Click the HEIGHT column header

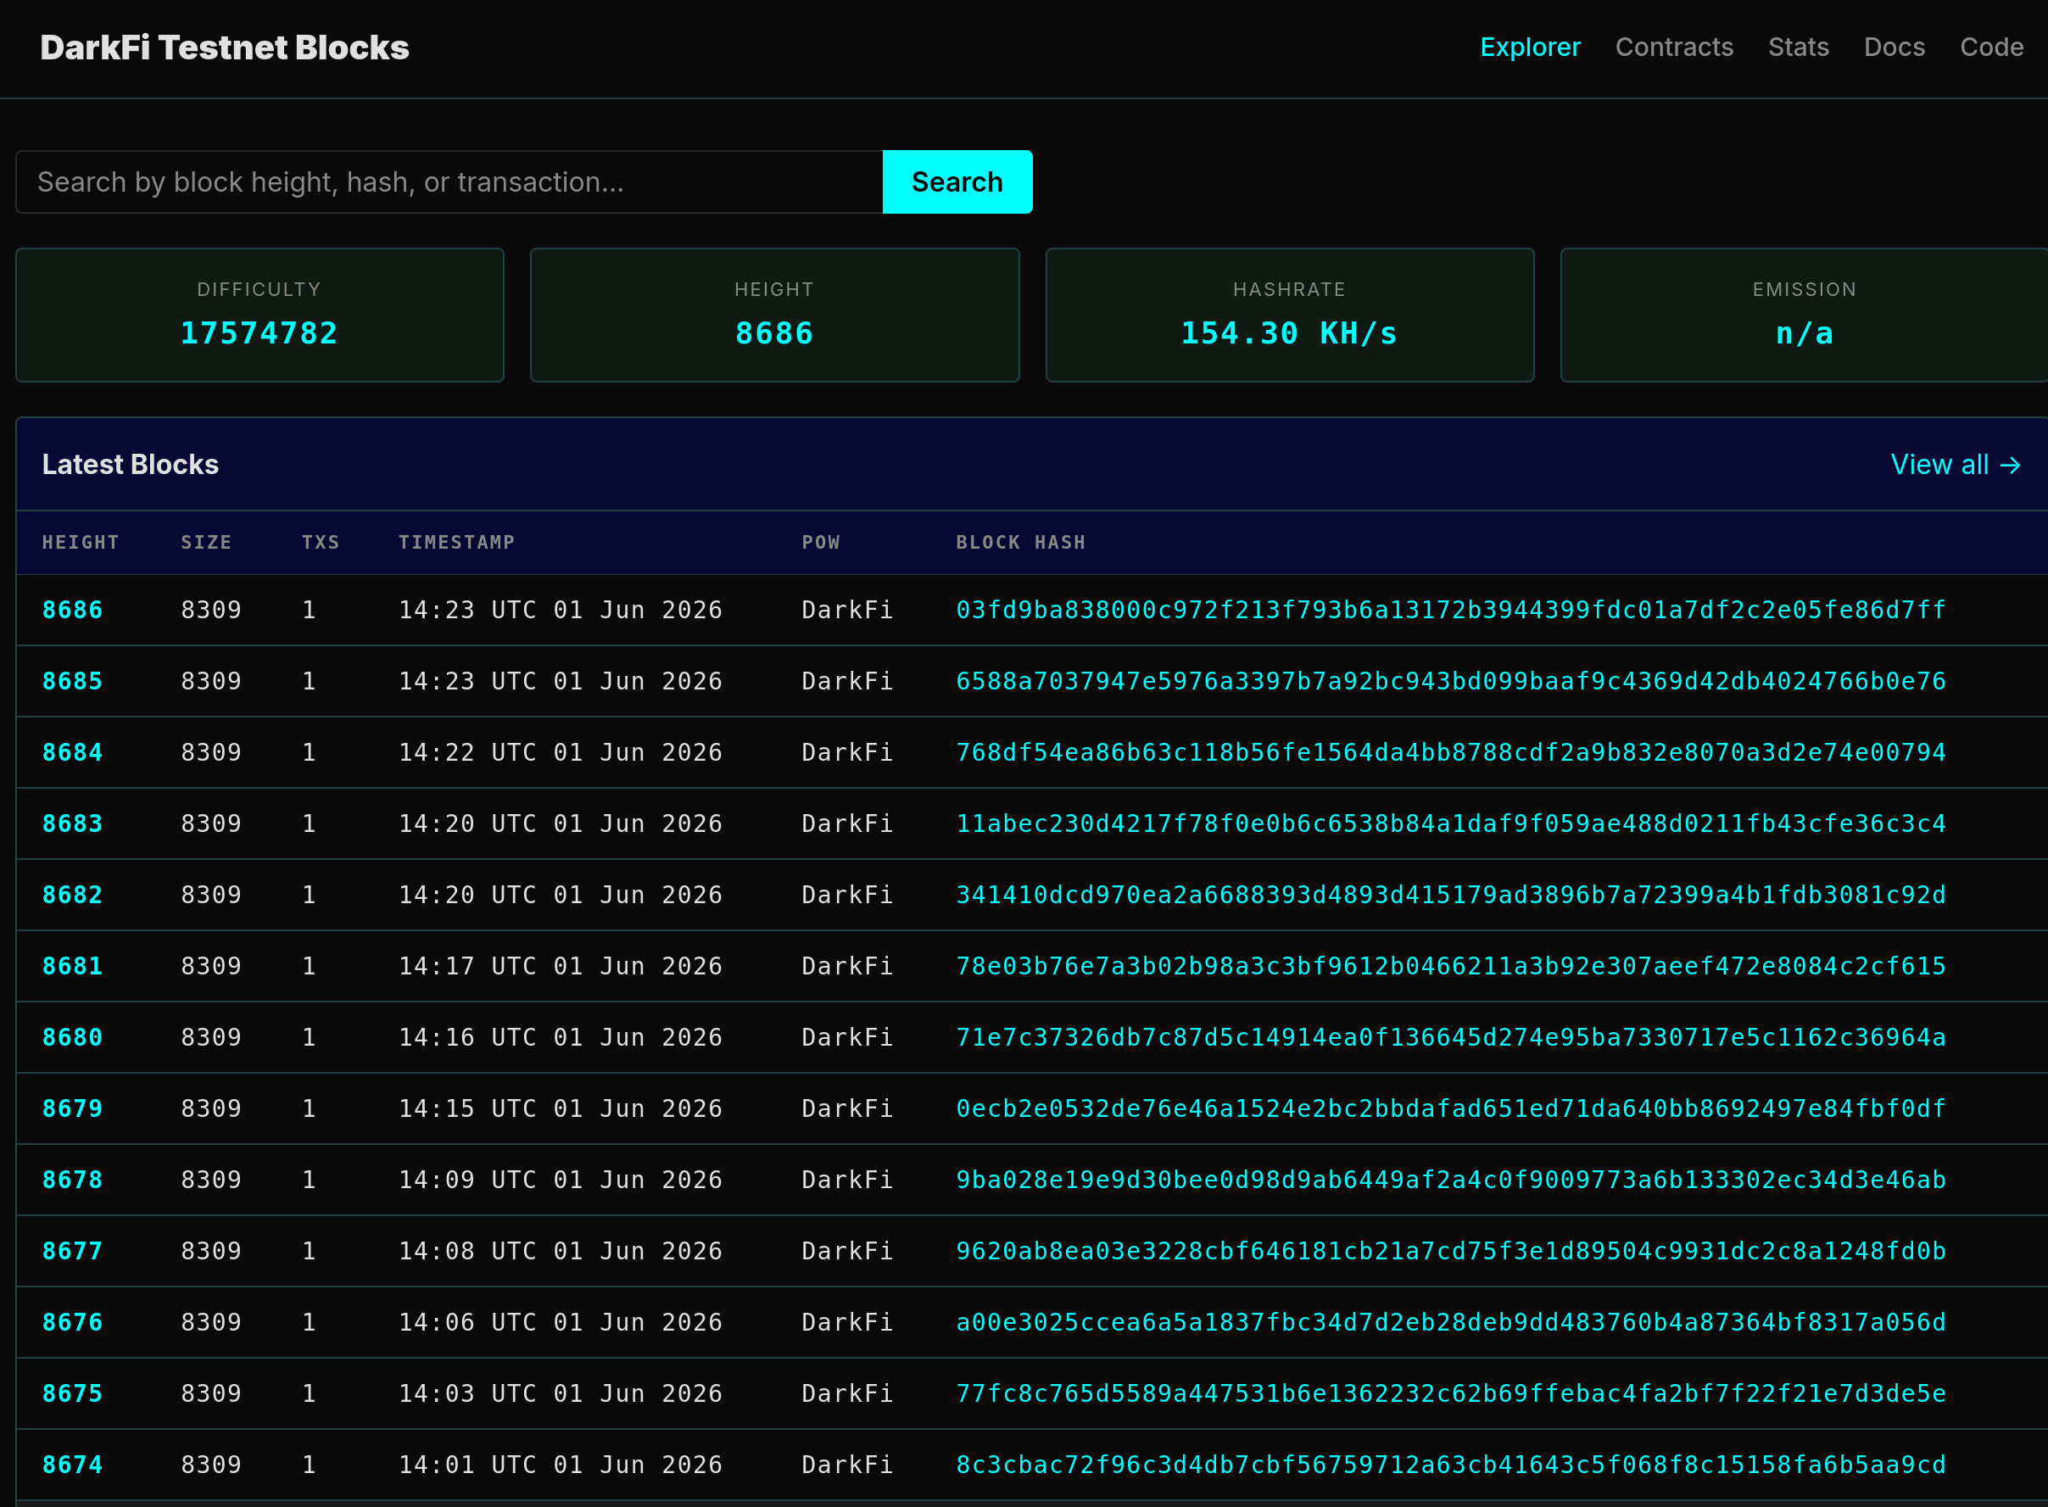coord(81,543)
